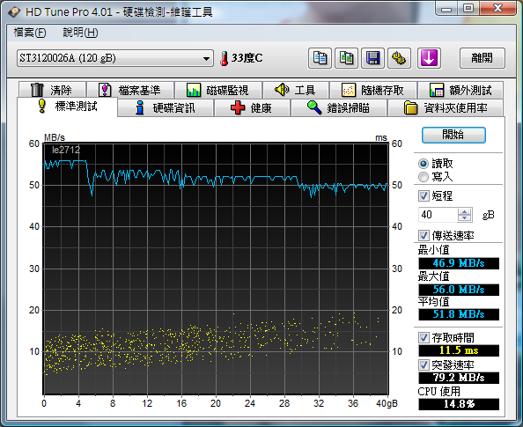The width and height of the screenshot is (523, 427).
Task: Open the options wrench icon
Action: pos(399,58)
